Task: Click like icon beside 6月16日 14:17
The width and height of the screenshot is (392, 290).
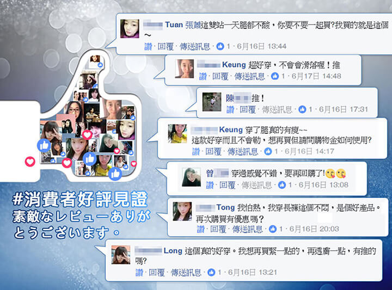Action: tap(268, 151)
